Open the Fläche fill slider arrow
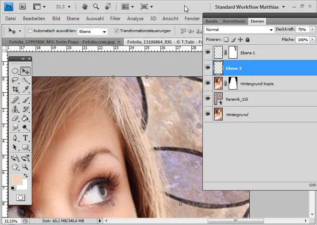The width and height of the screenshot is (317, 225). tap(313, 40)
